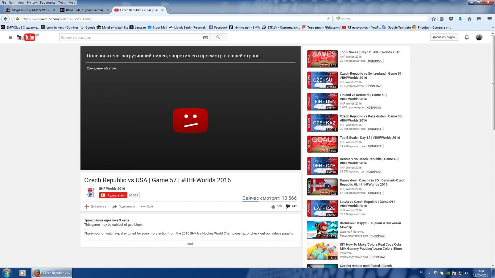Open the Ещё more actions dropdown
495x278 pixels.
(x=147, y=207)
